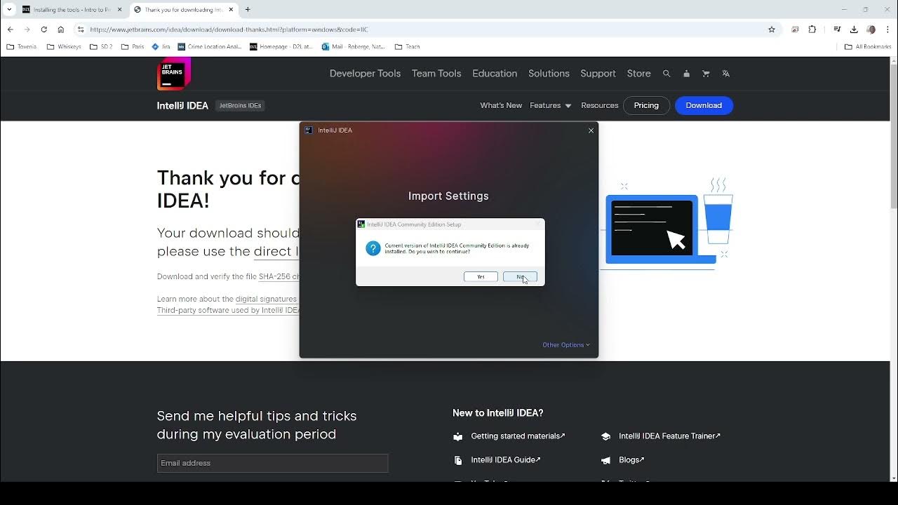Open Chrome downloads icon

[854, 29]
